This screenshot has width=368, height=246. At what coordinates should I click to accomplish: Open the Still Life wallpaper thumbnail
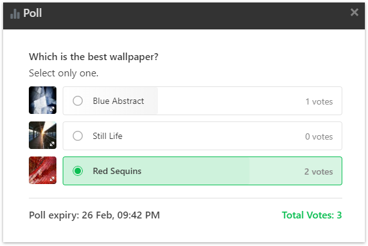(43, 135)
